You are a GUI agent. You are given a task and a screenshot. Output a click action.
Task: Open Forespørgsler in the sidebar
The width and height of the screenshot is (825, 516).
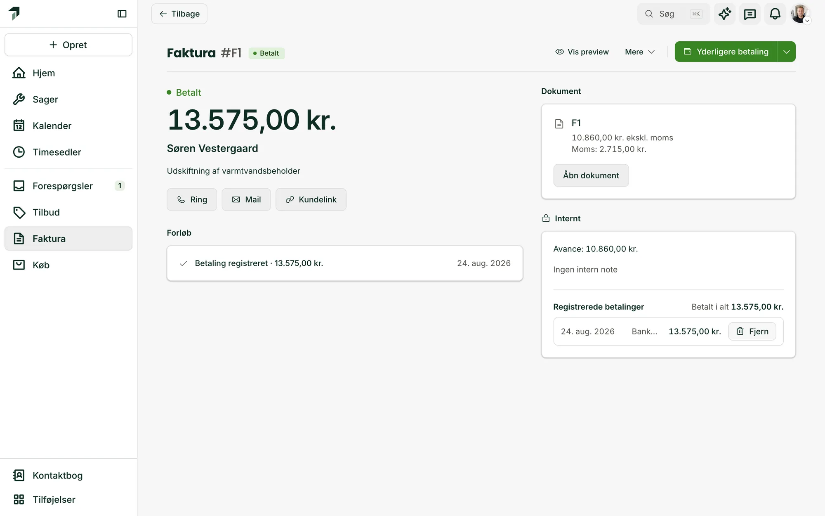[x=68, y=186]
